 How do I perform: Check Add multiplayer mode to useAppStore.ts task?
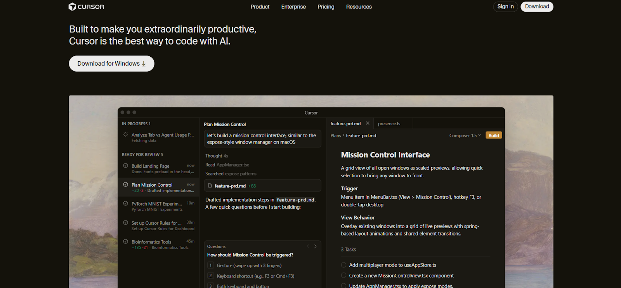pyautogui.click(x=343, y=265)
